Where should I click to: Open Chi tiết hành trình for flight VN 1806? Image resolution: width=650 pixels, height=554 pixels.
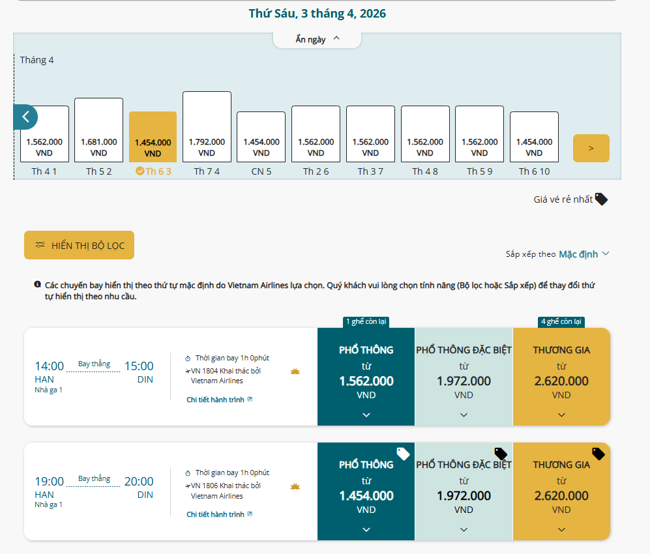[219, 514]
